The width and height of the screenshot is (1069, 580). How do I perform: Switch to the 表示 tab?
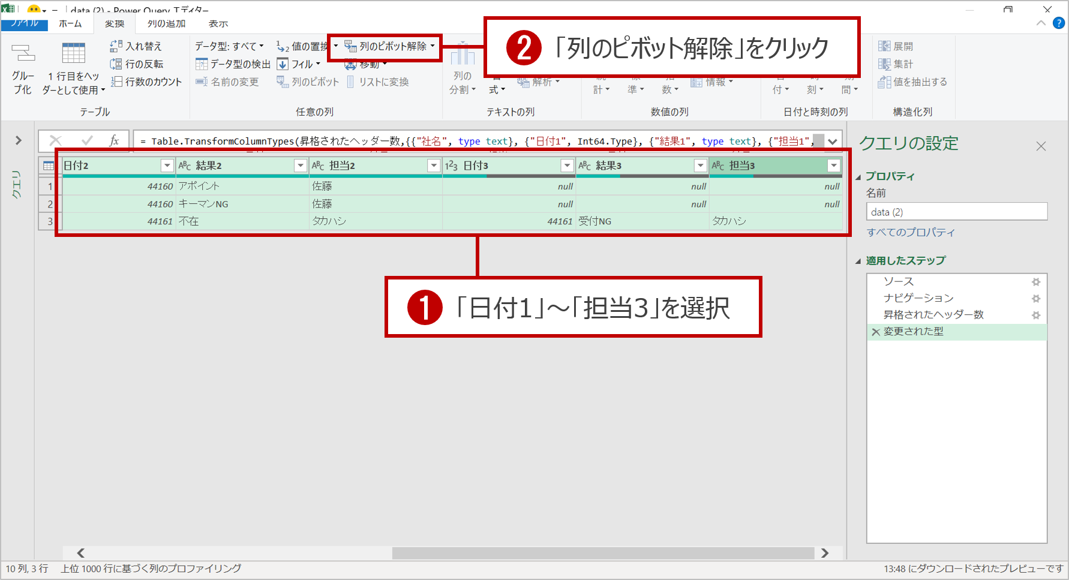[x=218, y=23]
